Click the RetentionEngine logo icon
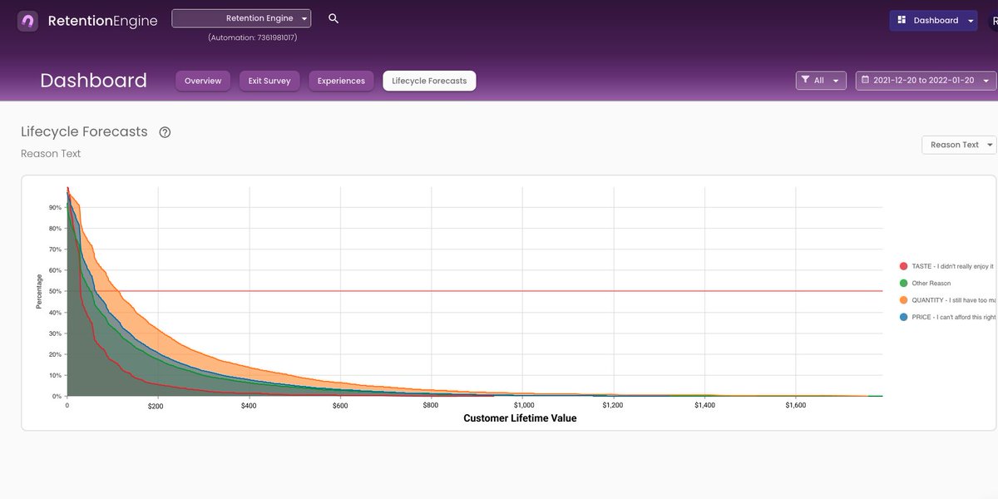Screen dimensions: 998x499 click(x=28, y=21)
